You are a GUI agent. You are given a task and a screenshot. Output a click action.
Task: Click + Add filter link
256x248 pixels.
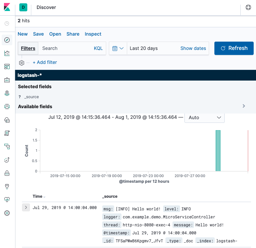45,62
